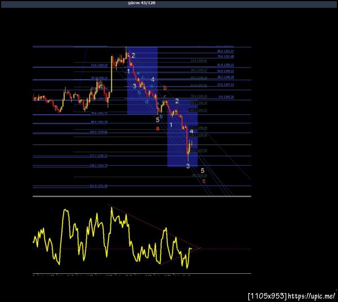The image size is (338, 302).
Task: Click the 100.0 Fibonacci level label
Action: 98,132
